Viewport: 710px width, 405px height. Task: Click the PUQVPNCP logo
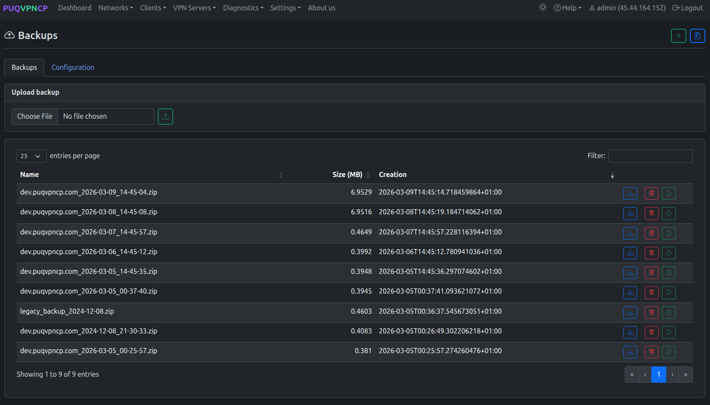click(x=25, y=8)
